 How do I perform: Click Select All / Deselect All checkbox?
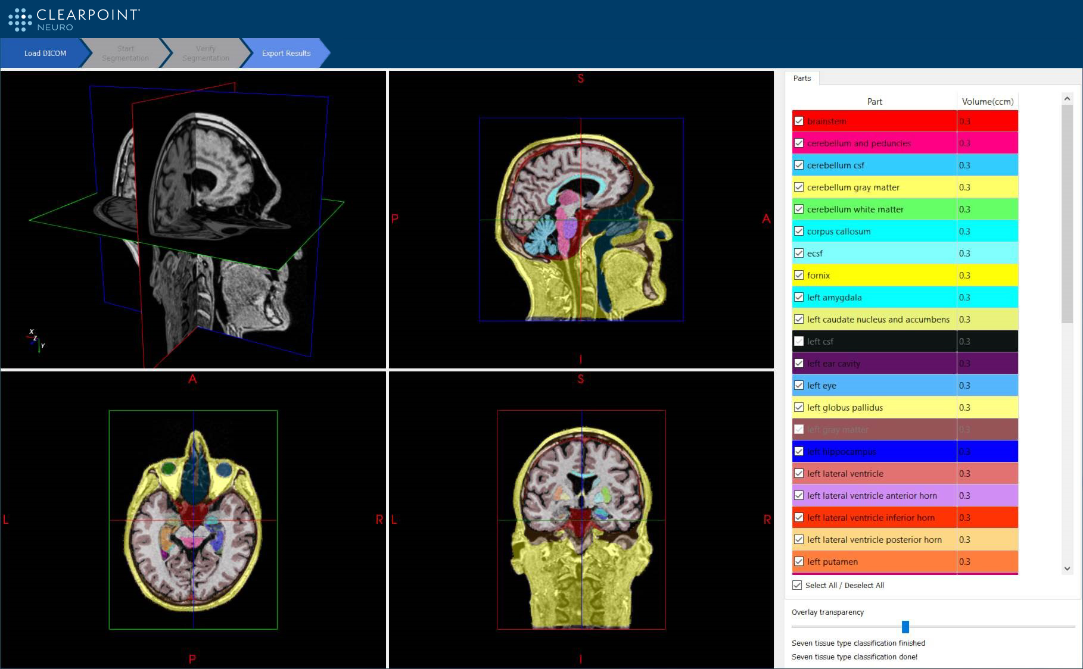tap(798, 585)
